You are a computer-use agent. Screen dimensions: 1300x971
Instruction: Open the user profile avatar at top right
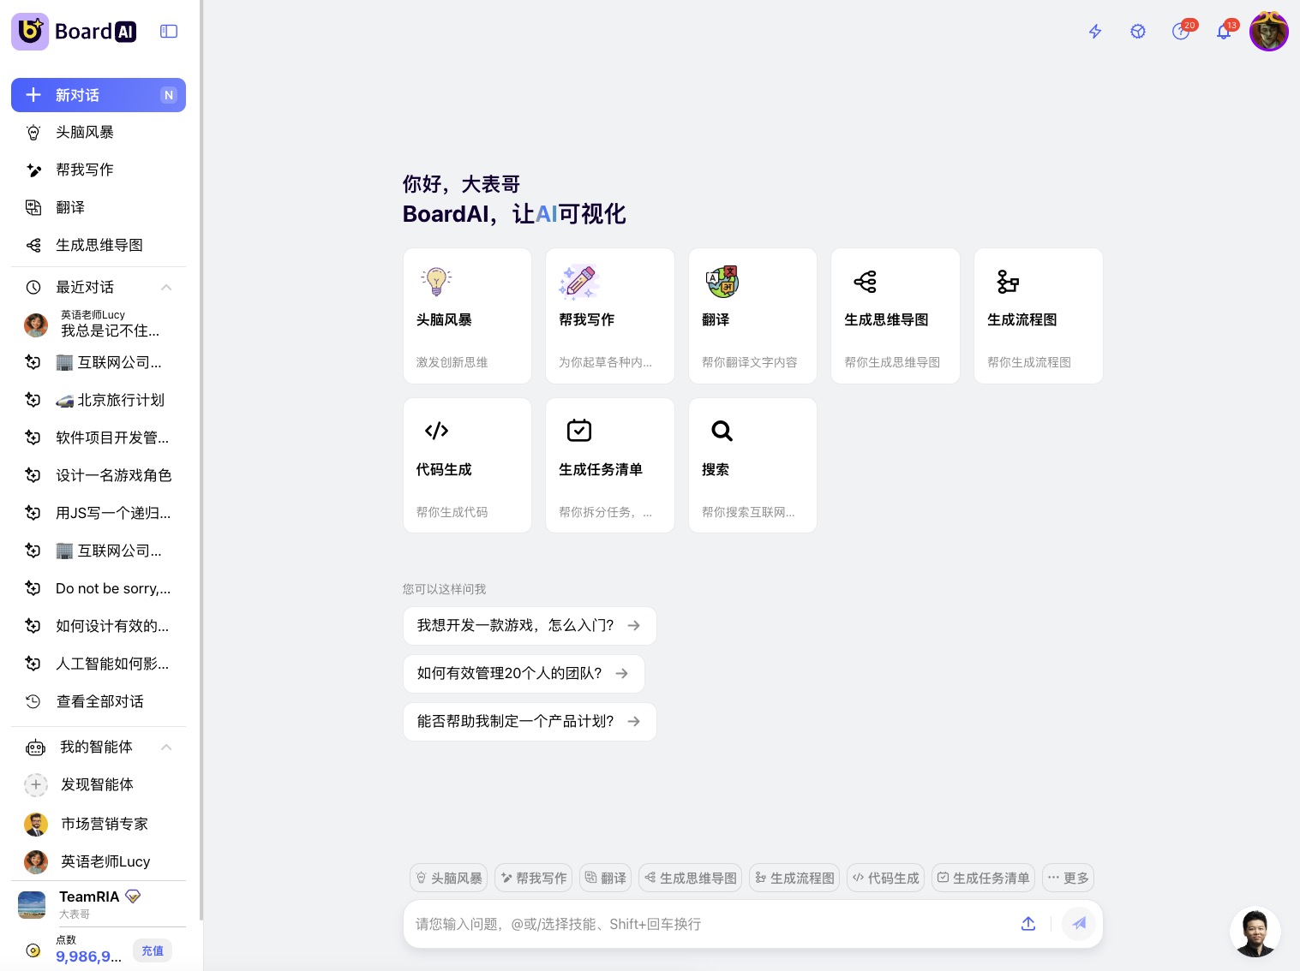click(1268, 32)
